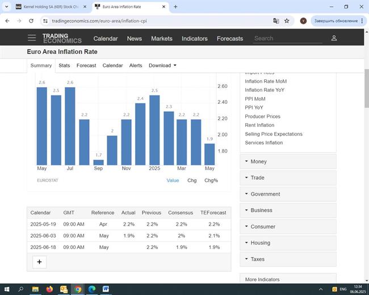Go back with browser back arrow
This screenshot has width=369, height=295.
[x=7, y=21]
